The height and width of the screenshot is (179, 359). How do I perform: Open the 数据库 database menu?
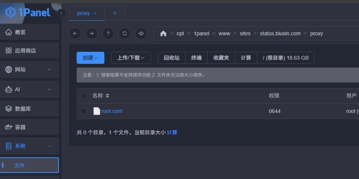coord(29,108)
